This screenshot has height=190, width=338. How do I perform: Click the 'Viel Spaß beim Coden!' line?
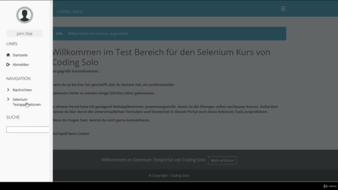pos(71,134)
